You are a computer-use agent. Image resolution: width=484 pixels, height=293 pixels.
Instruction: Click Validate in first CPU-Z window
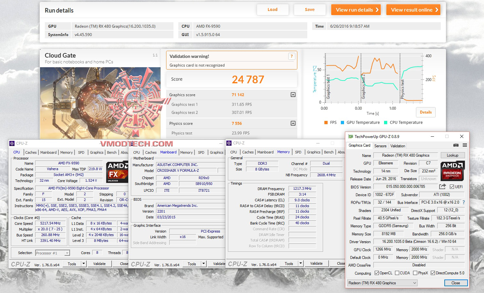coord(99,264)
